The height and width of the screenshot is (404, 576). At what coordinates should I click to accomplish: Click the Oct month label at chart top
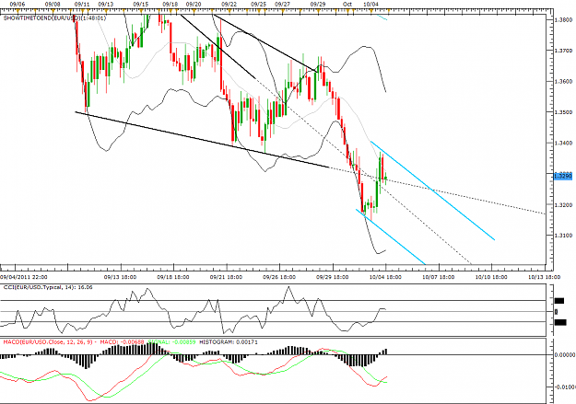[x=347, y=4]
